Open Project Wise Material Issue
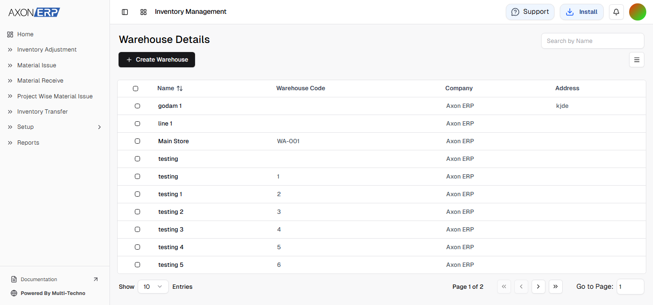The height and width of the screenshot is (305, 653). [55, 96]
